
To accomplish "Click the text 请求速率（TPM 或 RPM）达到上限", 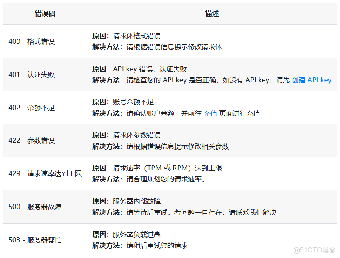I will tap(167, 168).
